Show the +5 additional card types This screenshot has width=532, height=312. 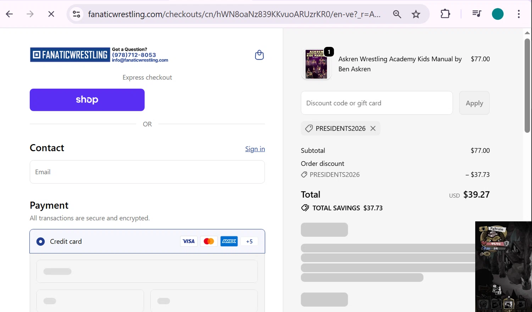pos(249,241)
